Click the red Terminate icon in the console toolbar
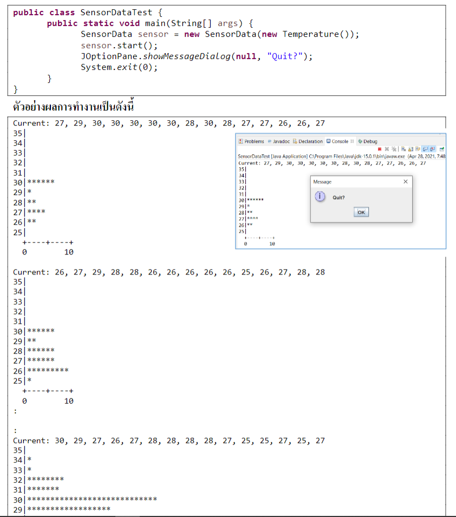Viewport: 456px width, 517px height. (x=380, y=149)
